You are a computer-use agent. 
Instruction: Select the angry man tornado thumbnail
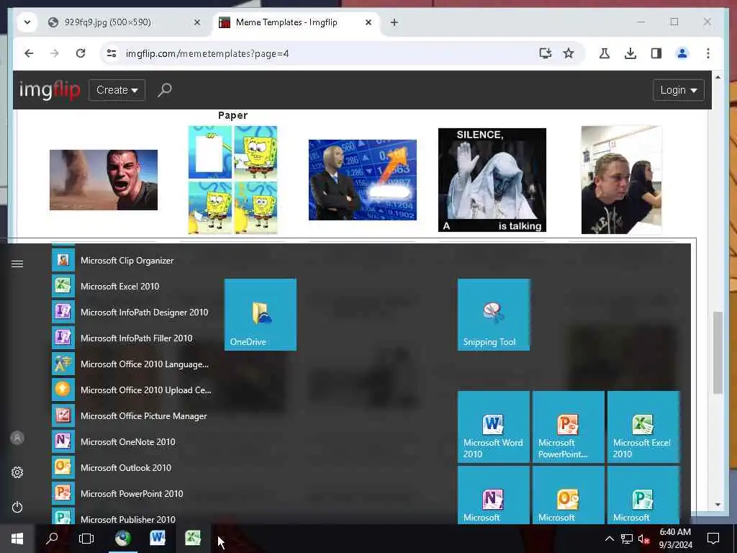pos(104,179)
